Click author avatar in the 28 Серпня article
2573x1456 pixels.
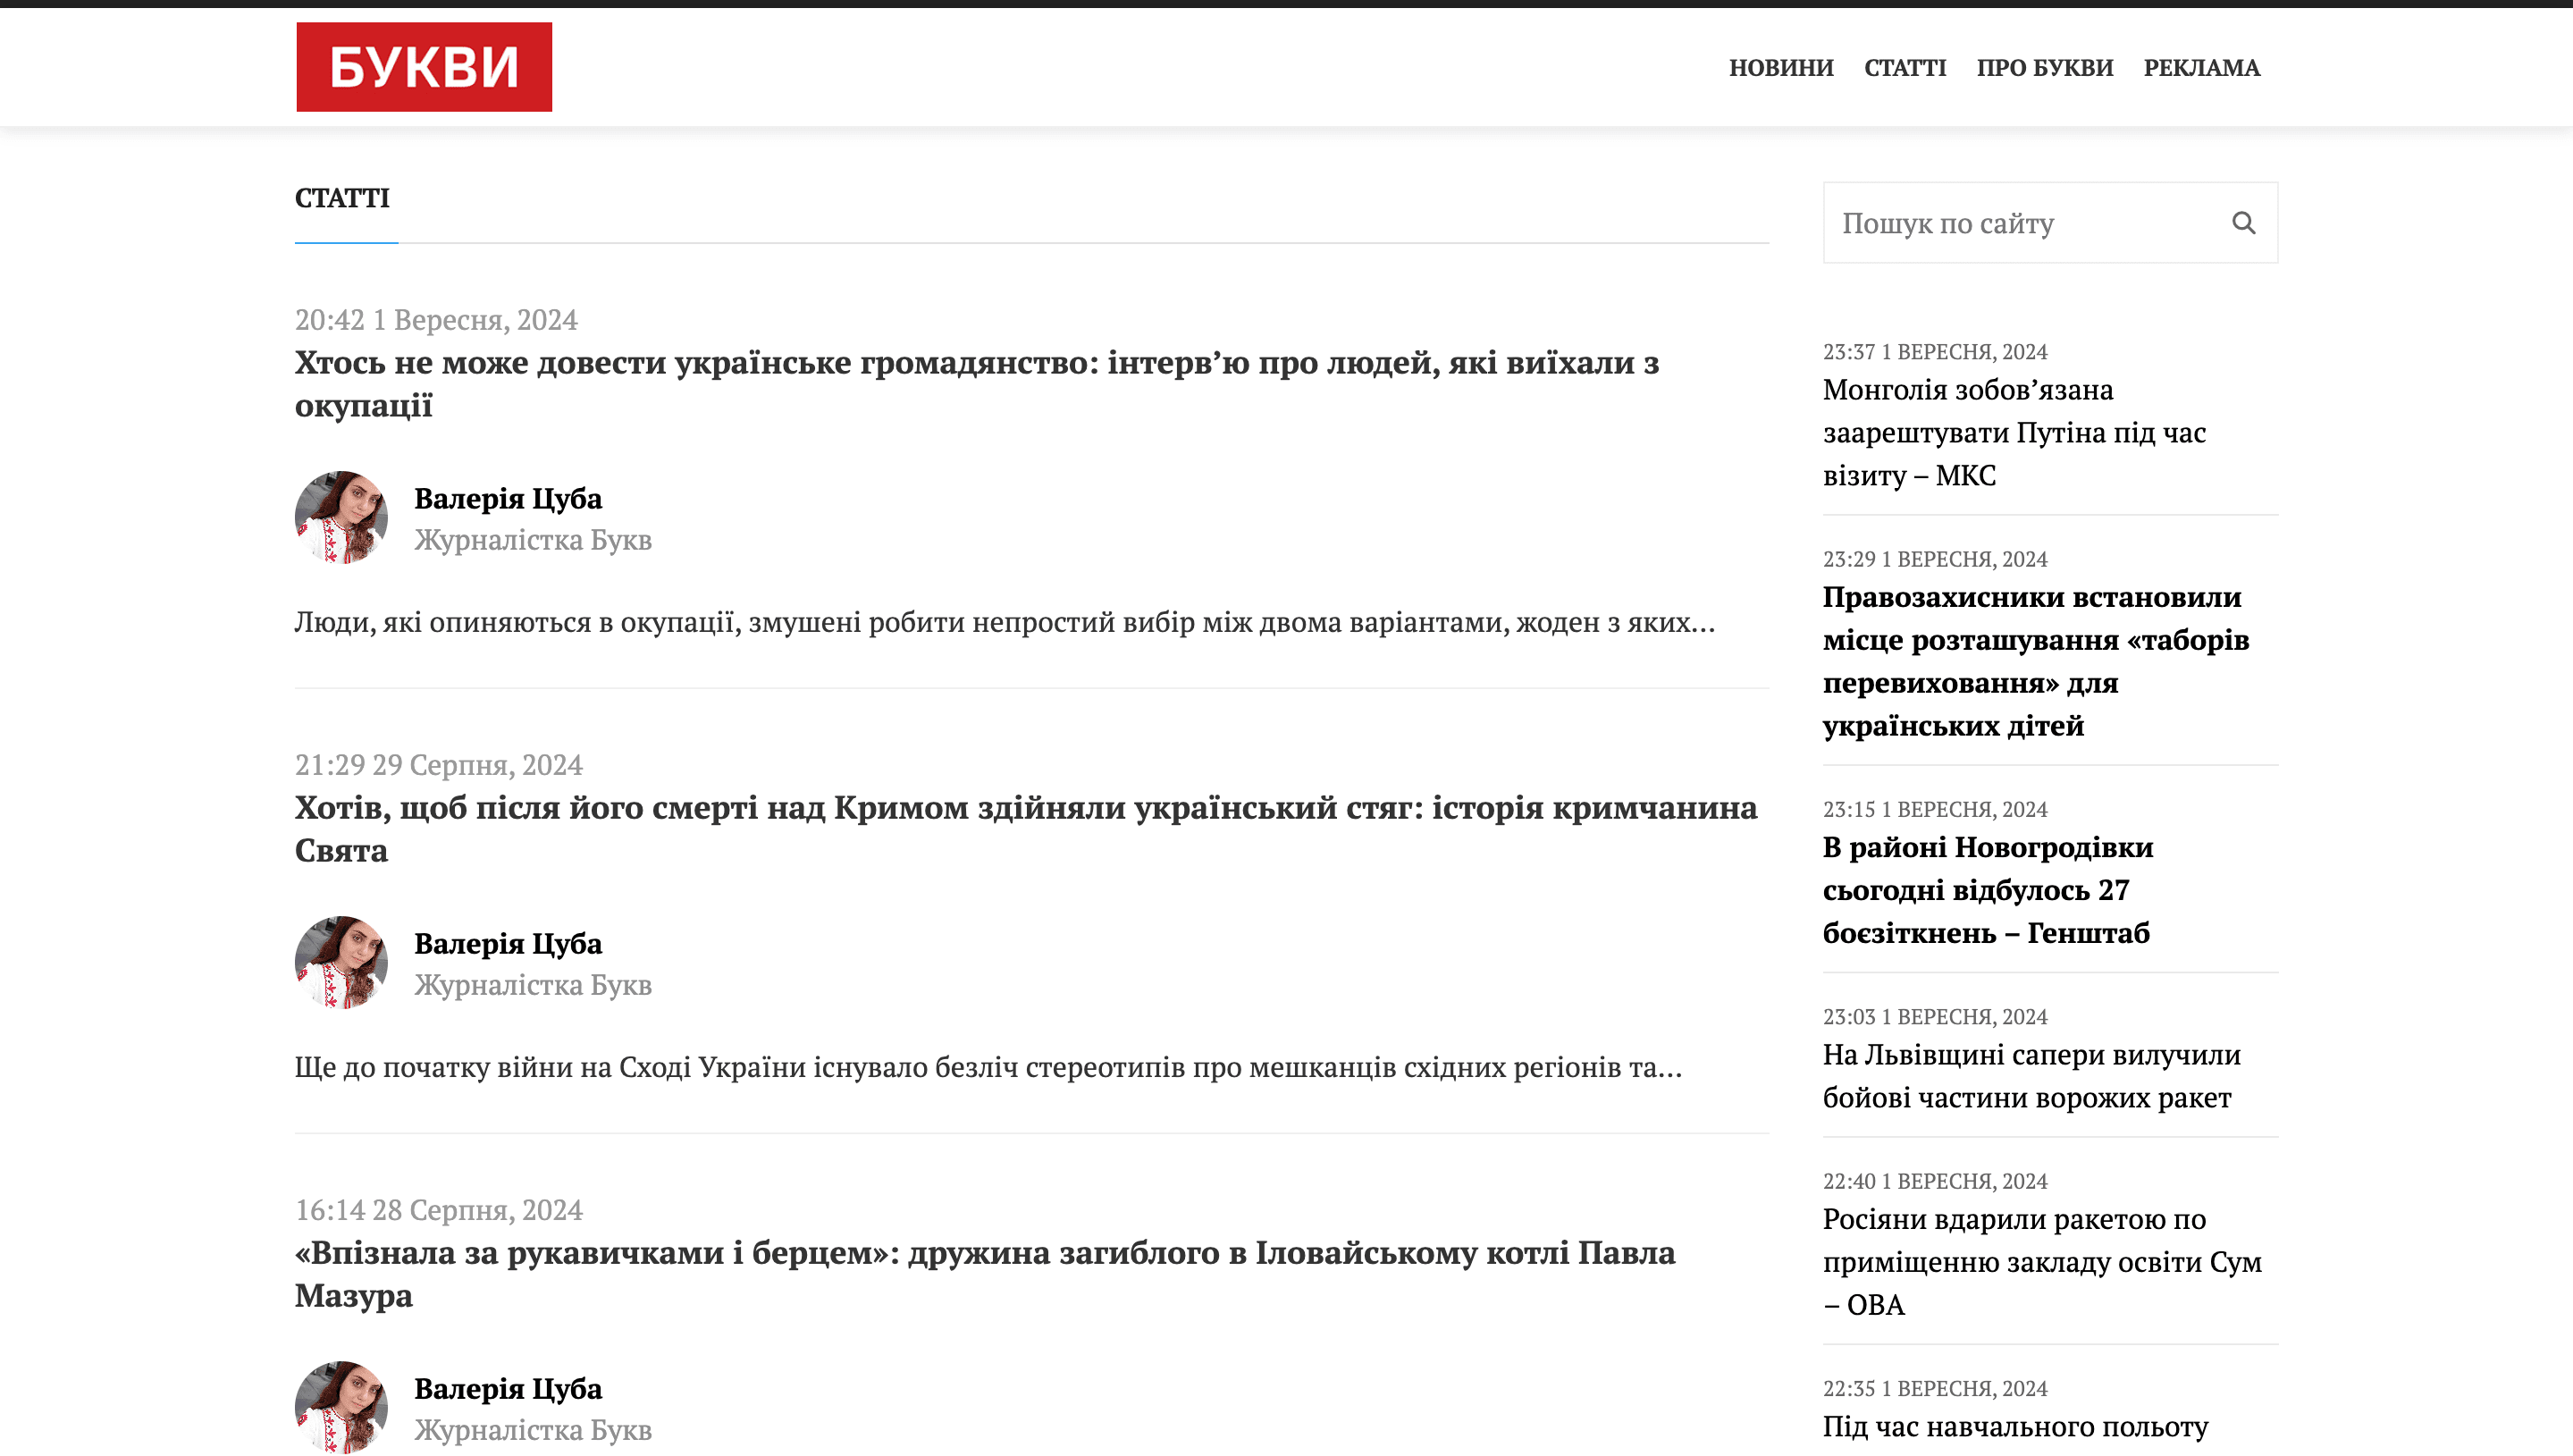click(341, 1406)
